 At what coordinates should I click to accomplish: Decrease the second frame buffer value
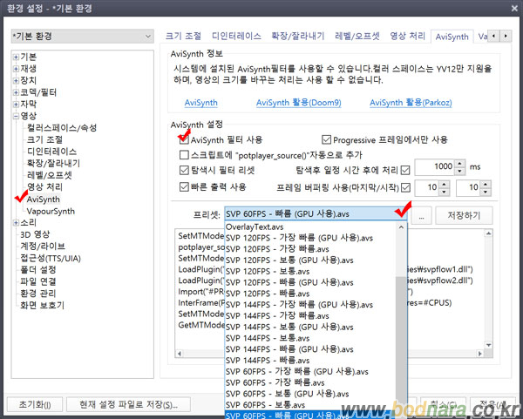coord(486,192)
